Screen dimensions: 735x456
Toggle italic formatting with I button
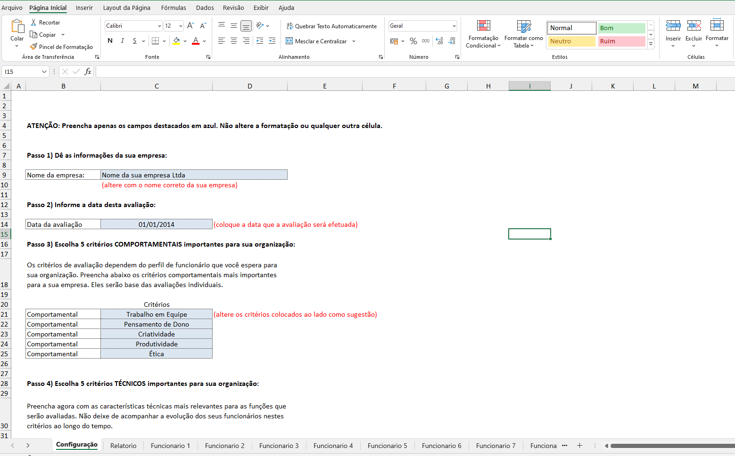coord(123,41)
